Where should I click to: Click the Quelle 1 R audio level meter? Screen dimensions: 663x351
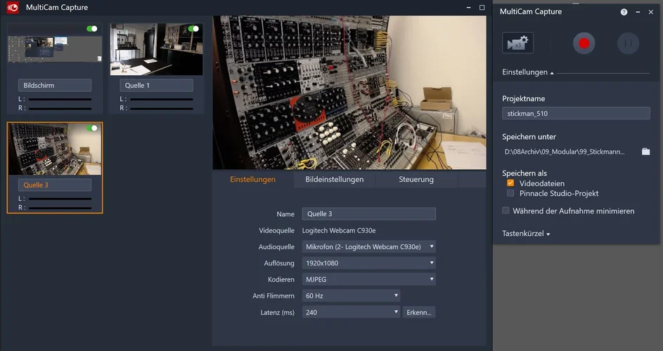(162, 109)
